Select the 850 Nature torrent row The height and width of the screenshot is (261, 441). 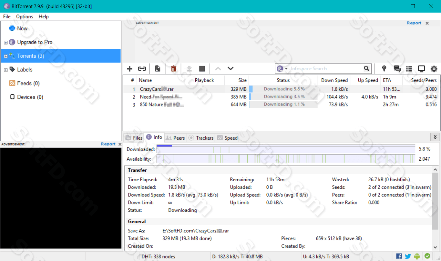click(x=281, y=105)
